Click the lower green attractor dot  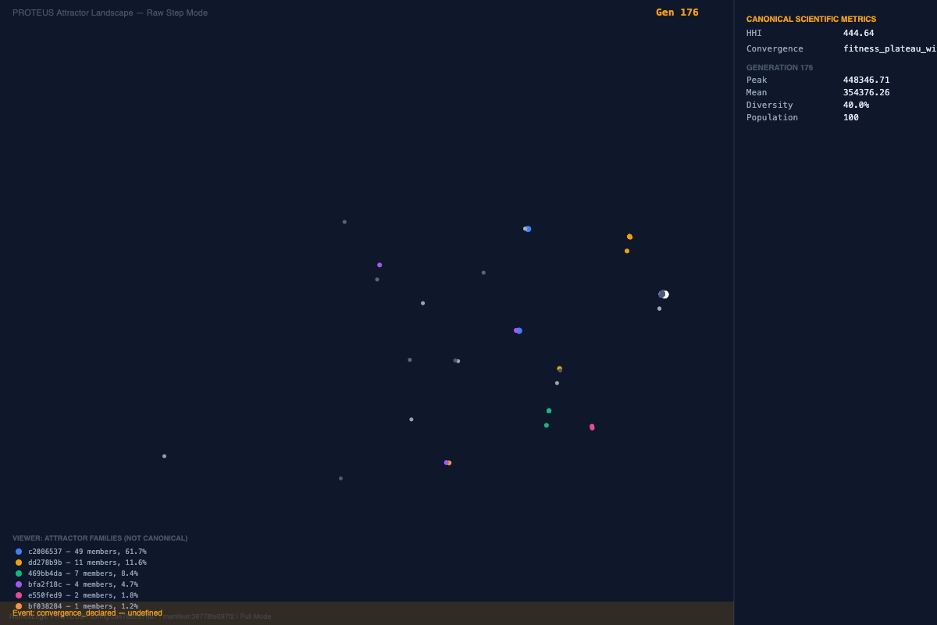547,426
